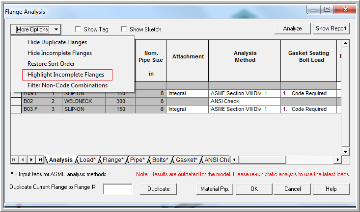Screen dimensions: 360x212
Task: Click vertical scrollbar up arrow
Action: point(346,43)
